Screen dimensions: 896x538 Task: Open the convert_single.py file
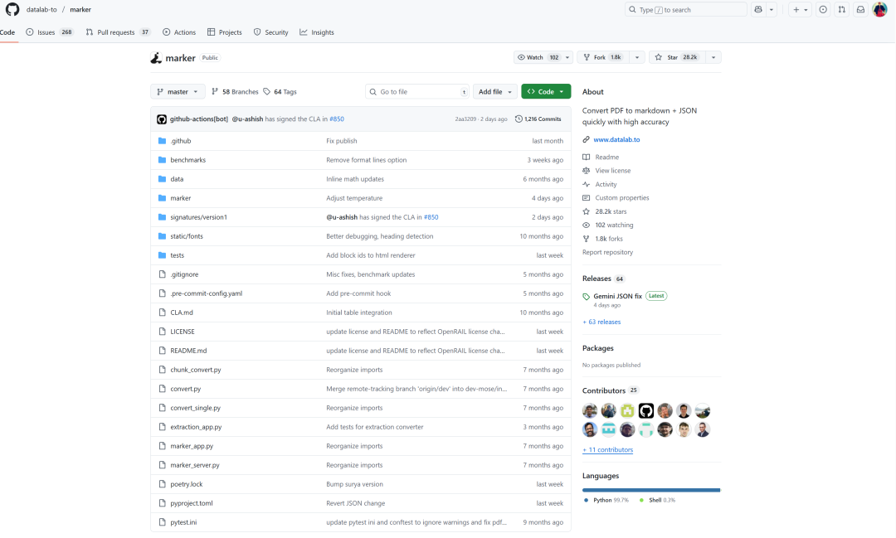[196, 408]
